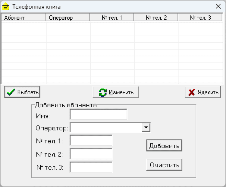Click the yellow notepad title bar icon
226x187 pixels.
[x=5, y=6]
